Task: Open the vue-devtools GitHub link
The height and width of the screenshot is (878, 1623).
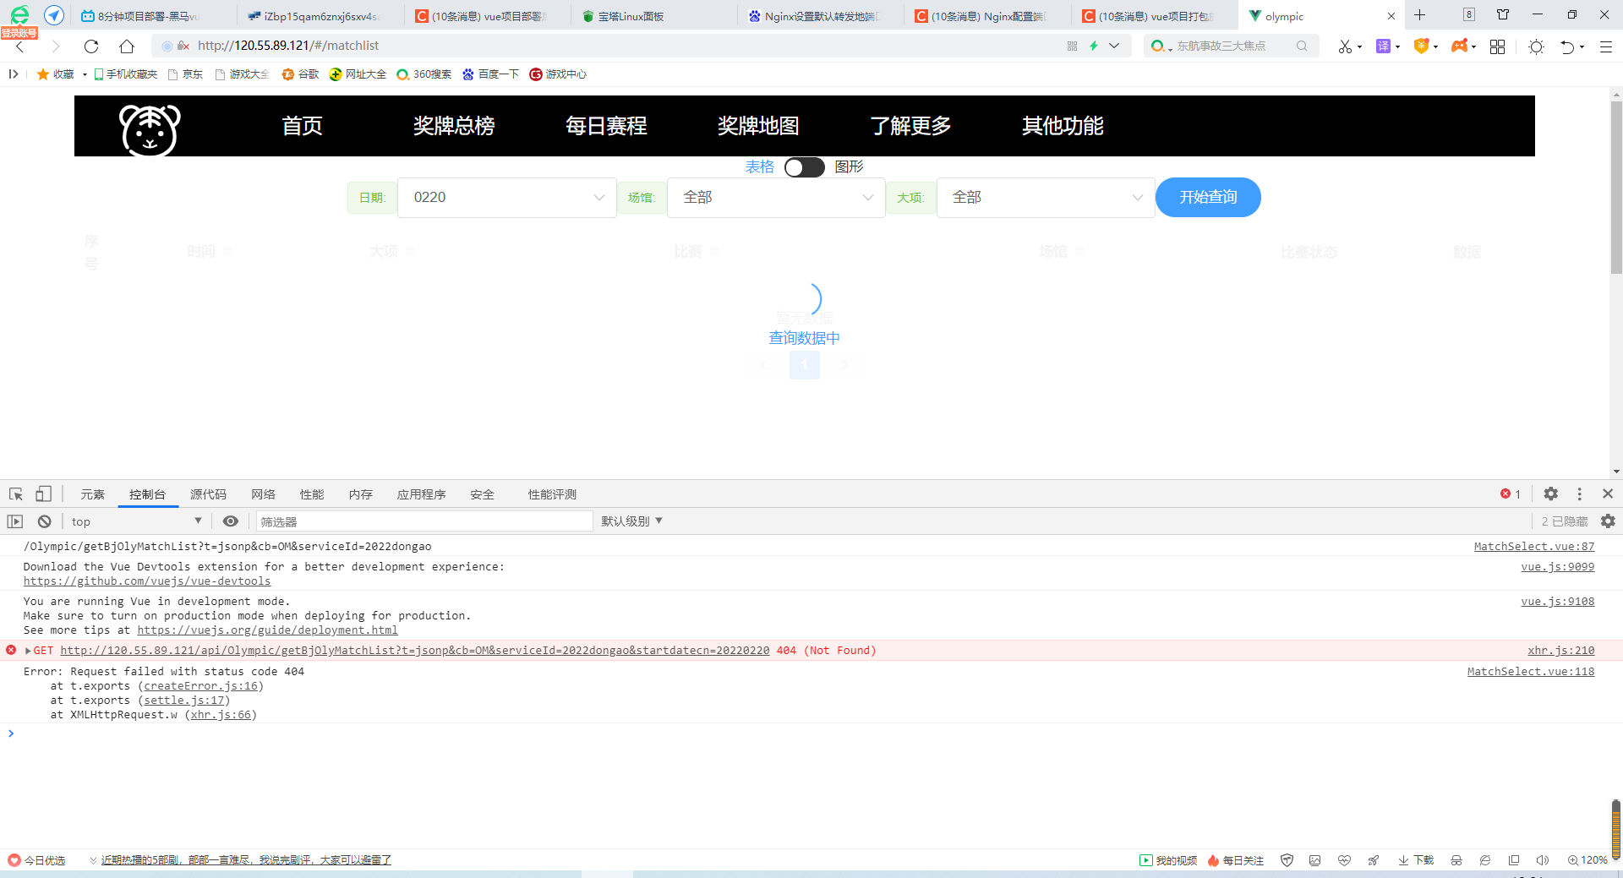Action: point(147,581)
